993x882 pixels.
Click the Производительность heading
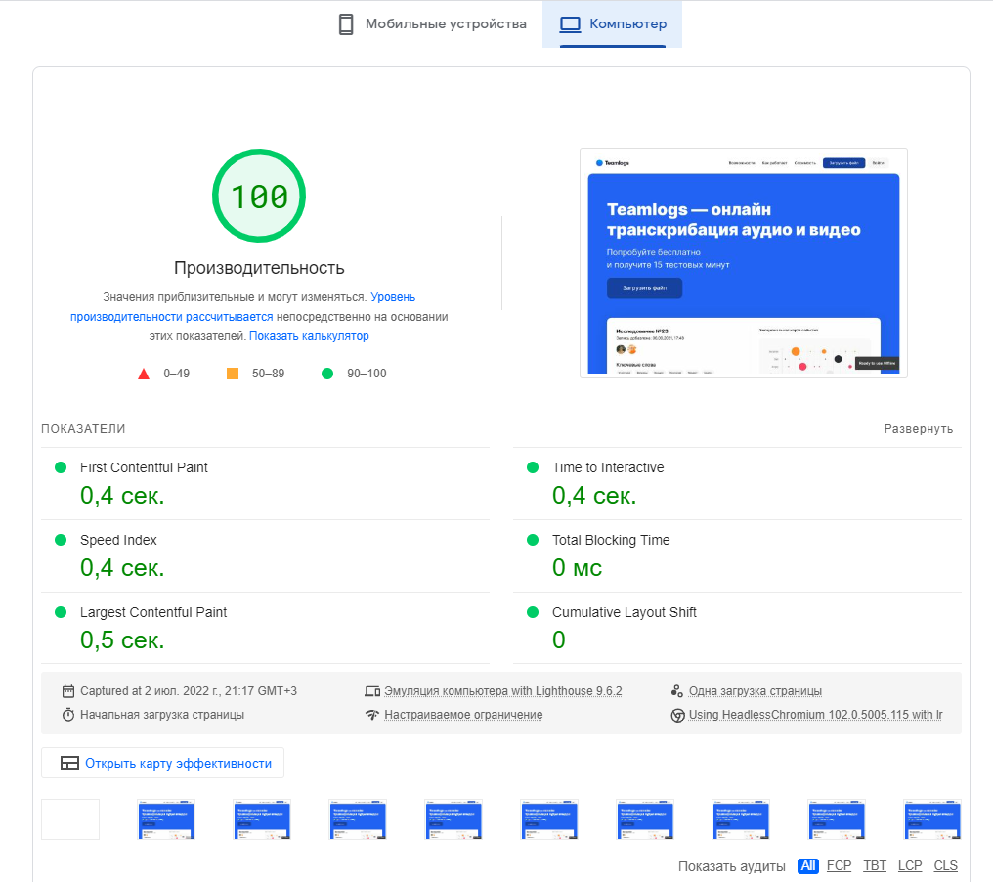(x=259, y=268)
